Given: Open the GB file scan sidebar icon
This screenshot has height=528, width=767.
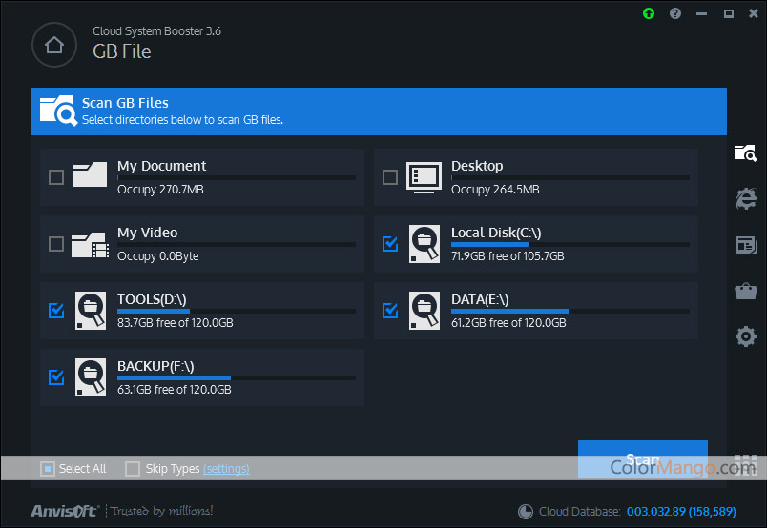Looking at the screenshot, I should [x=745, y=152].
